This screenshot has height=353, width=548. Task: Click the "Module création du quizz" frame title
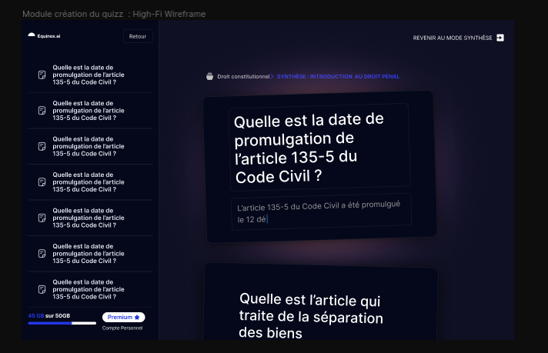(114, 14)
